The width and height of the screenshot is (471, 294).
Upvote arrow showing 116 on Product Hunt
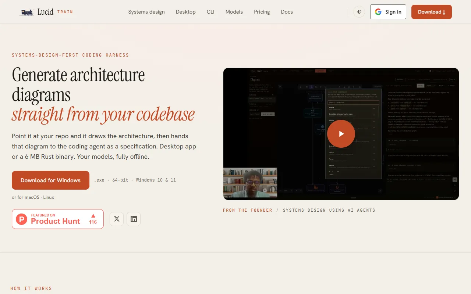tap(93, 219)
